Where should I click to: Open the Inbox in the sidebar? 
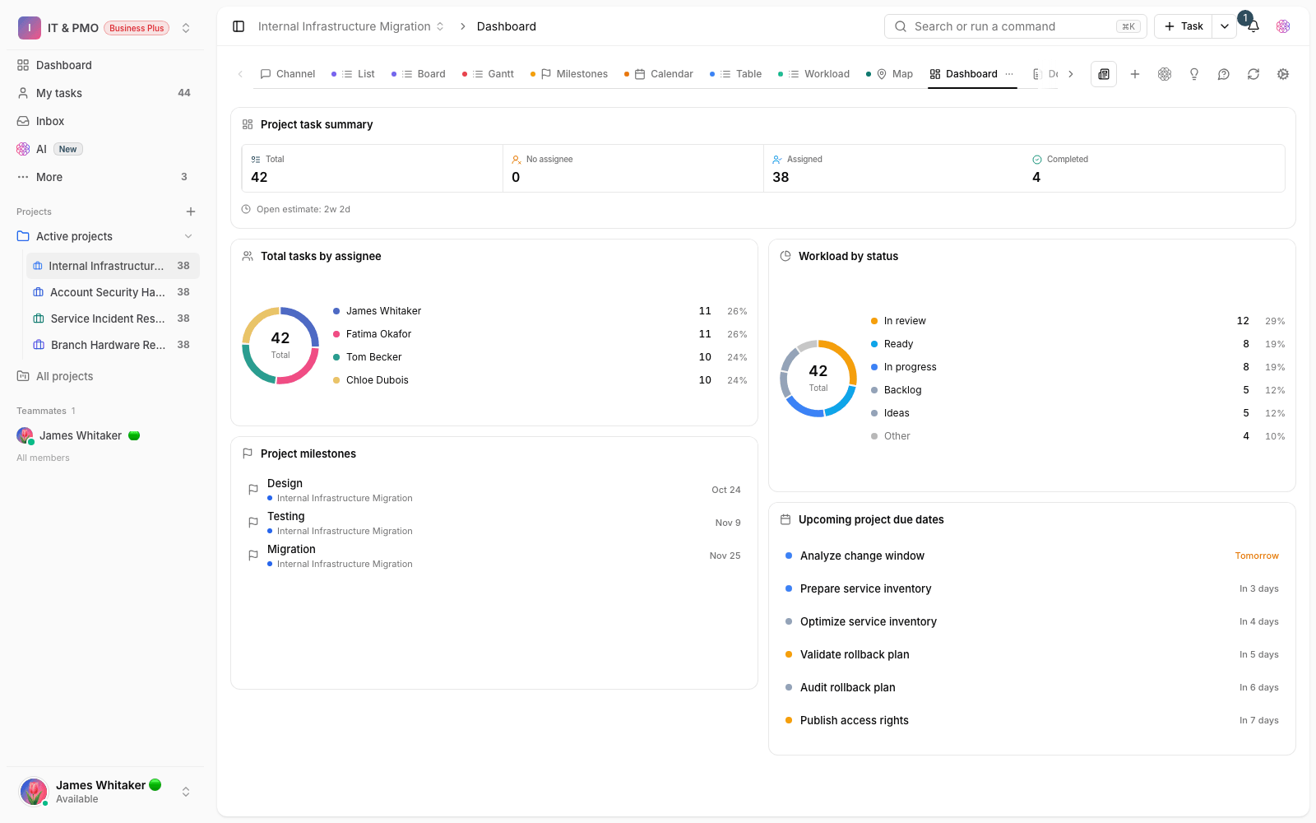(105, 121)
